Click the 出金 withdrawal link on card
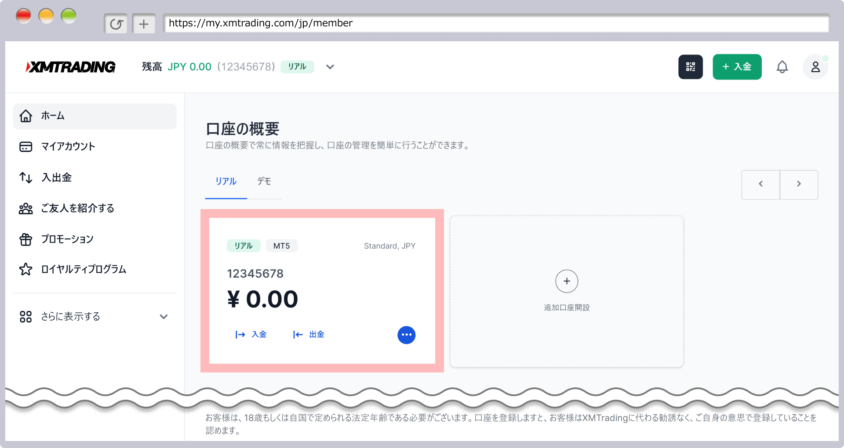The height and width of the screenshot is (448, 844). (x=309, y=335)
